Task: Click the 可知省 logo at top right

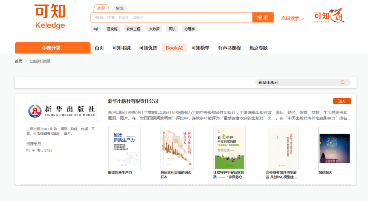Action: point(329,17)
